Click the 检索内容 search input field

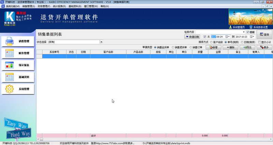click(219, 32)
